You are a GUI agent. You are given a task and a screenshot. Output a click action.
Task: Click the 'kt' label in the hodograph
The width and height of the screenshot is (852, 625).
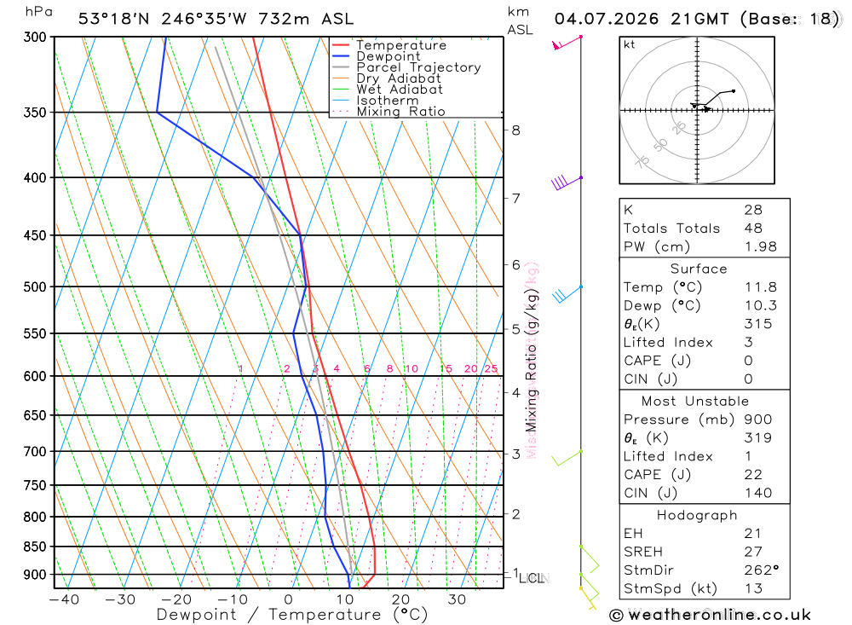(x=630, y=44)
